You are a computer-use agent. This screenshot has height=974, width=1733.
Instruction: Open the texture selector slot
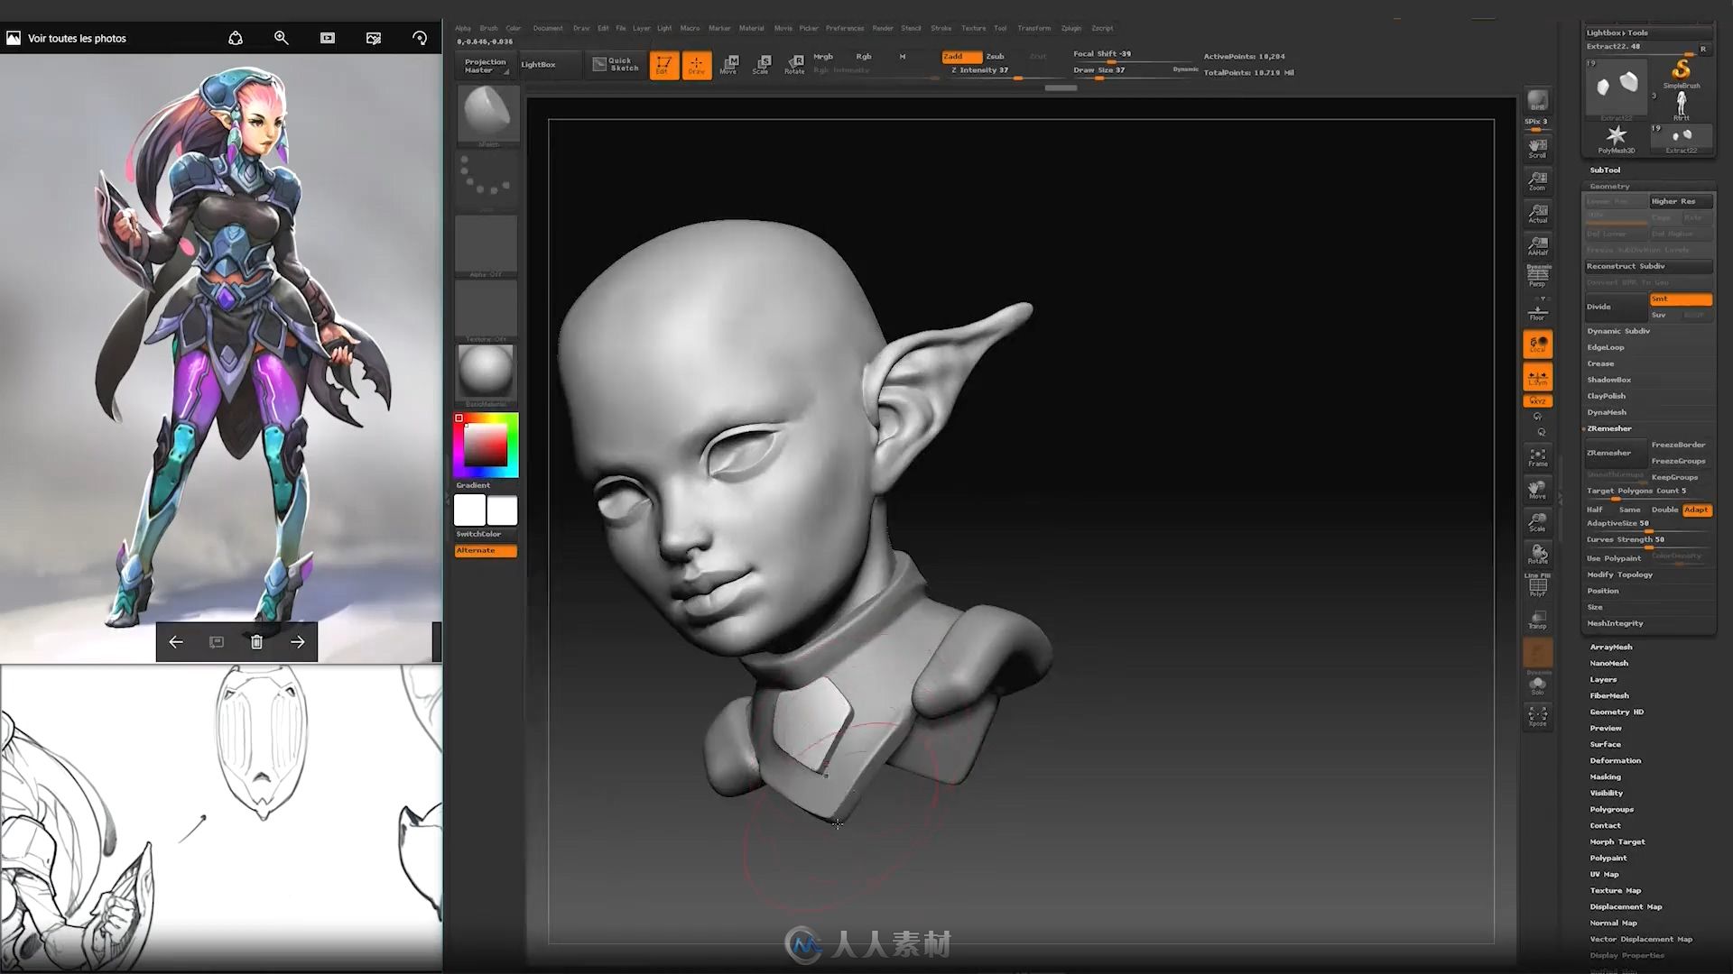487,310
